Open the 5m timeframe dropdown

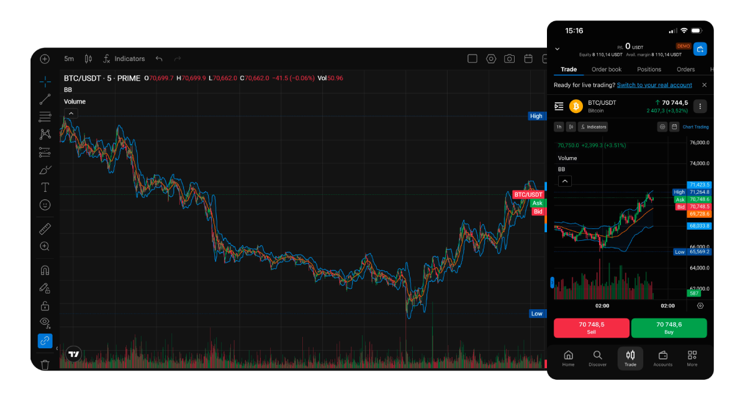[x=68, y=58]
